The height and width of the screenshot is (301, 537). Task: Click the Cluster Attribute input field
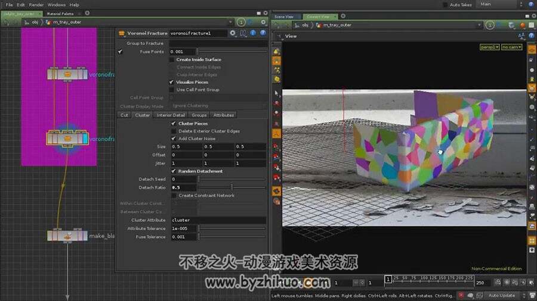(218, 220)
